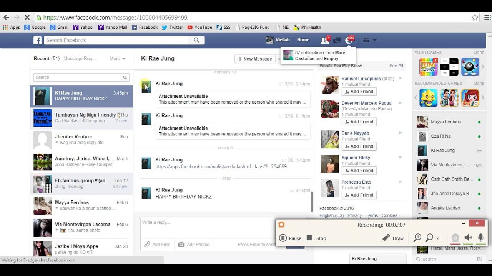Click Add Photos camera button

tap(194, 245)
